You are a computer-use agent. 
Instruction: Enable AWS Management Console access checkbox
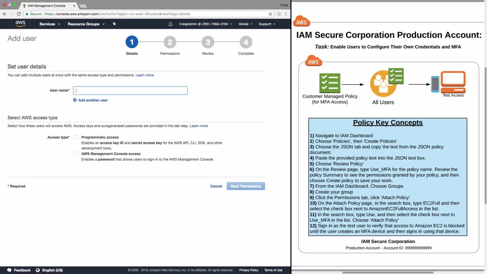coord(75,154)
